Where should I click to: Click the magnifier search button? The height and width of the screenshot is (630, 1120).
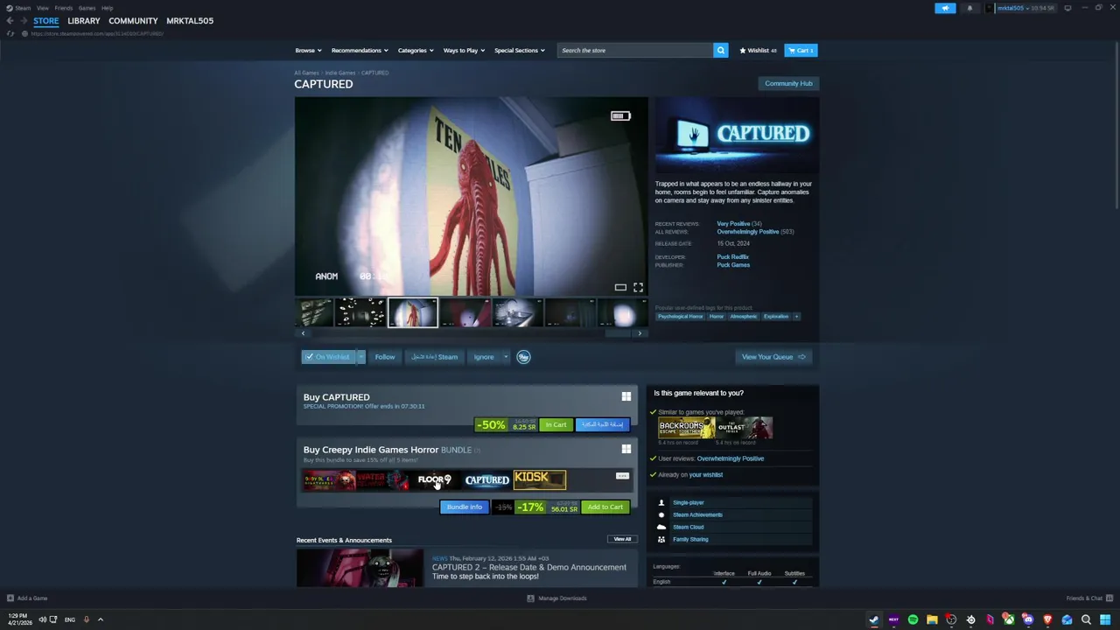(x=721, y=50)
